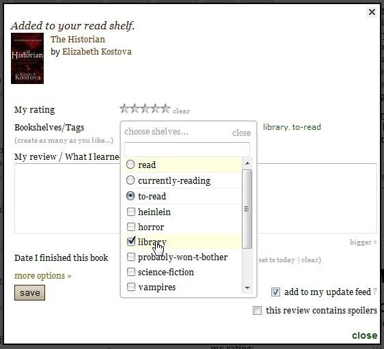
Task: Open The Historian cover thumbnail
Action: tap(27, 59)
